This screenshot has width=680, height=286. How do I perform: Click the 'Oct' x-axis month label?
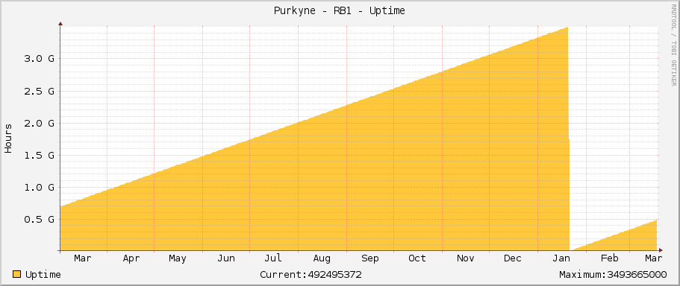pyautogui.click(x=417, y=258)
